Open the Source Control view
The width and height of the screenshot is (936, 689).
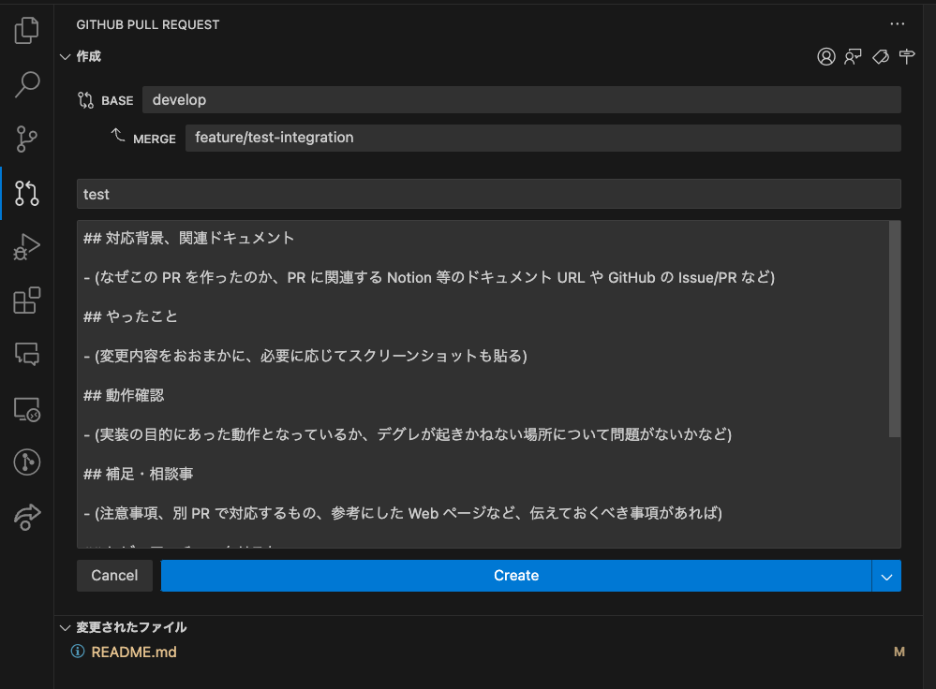[27, 139]
